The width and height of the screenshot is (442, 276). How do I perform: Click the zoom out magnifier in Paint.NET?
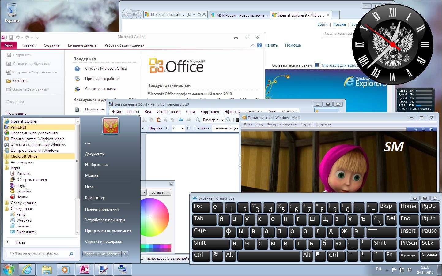click(198, 120)
